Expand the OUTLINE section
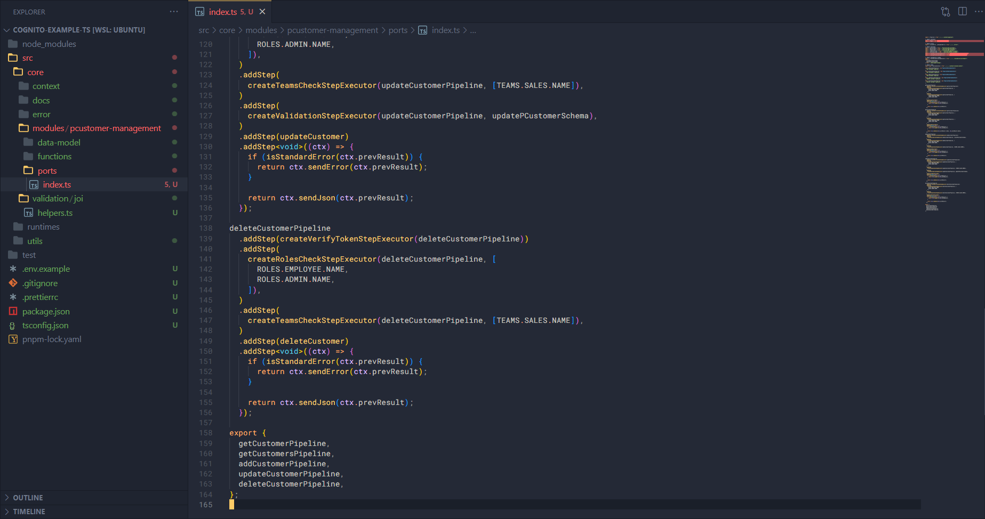This screenshot has height=519, width=985. [x=28, y=498]
